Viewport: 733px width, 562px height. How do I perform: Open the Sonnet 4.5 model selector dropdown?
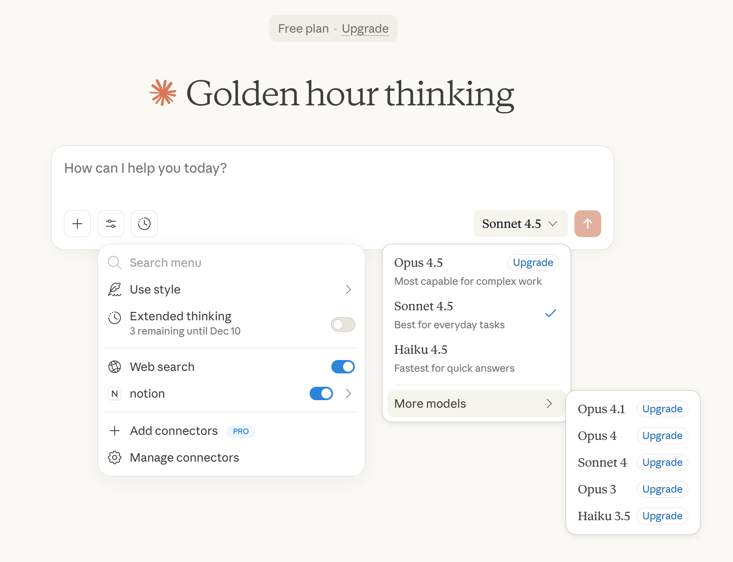point(520,224)
